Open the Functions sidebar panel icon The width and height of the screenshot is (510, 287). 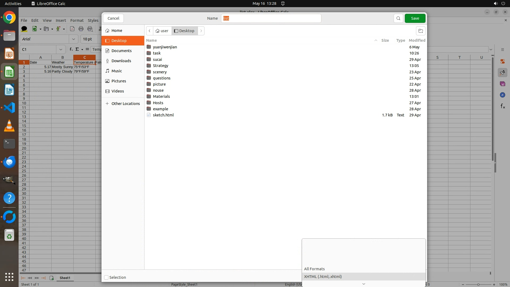coord(503,106)
